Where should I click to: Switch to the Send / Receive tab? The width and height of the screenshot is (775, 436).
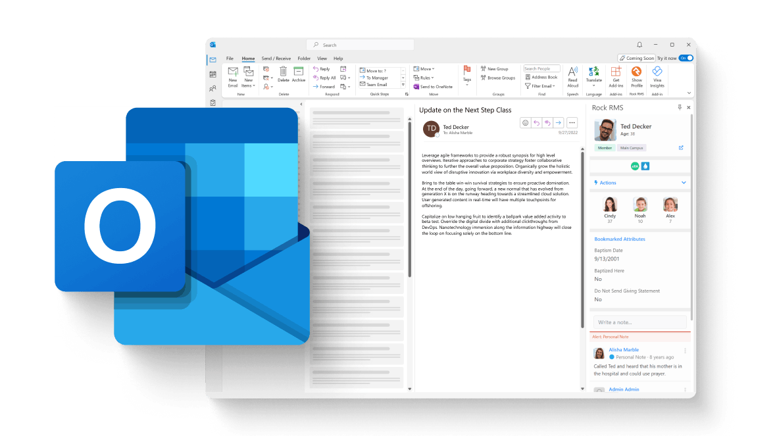coord(276,59)
